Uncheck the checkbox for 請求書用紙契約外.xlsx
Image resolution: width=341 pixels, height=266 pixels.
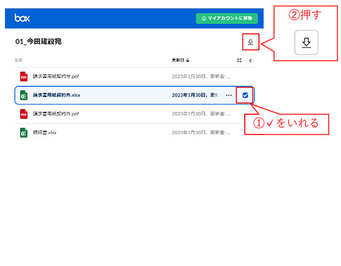(245, 95)
